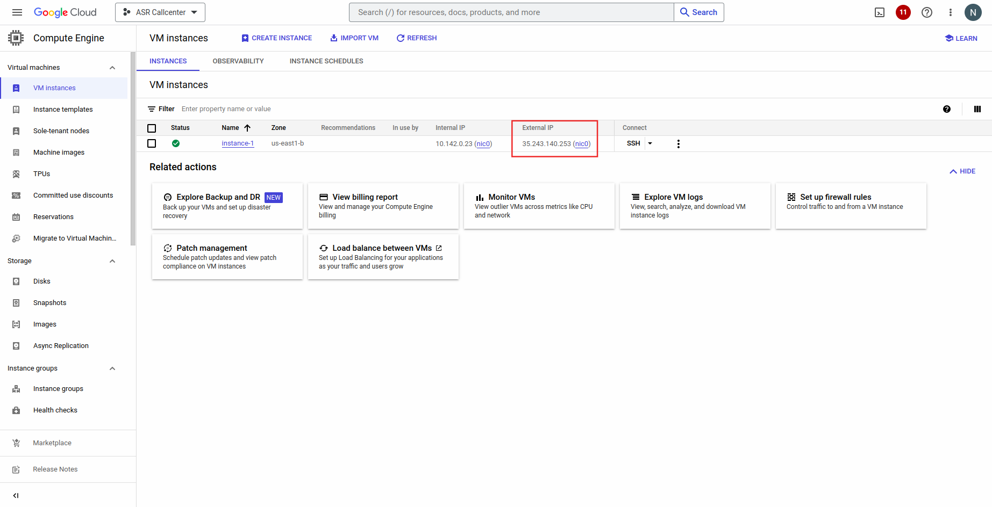Screen dimensions: 992x507
Task: Collapse the left navigation panel
Action: pyautogui.click(x=16, y=496)
